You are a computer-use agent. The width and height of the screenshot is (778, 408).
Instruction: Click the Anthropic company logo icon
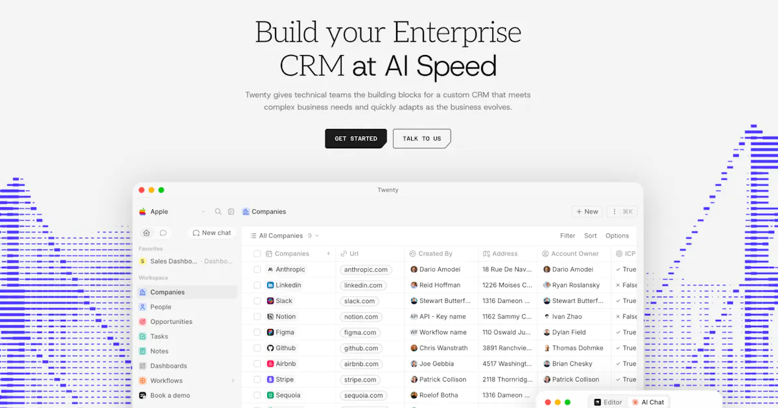pos(270,269)
